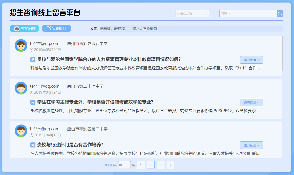Open the 按省份筛选 province filter dropdown
This screenshot has width=294, height=175.
coord(192,14)
